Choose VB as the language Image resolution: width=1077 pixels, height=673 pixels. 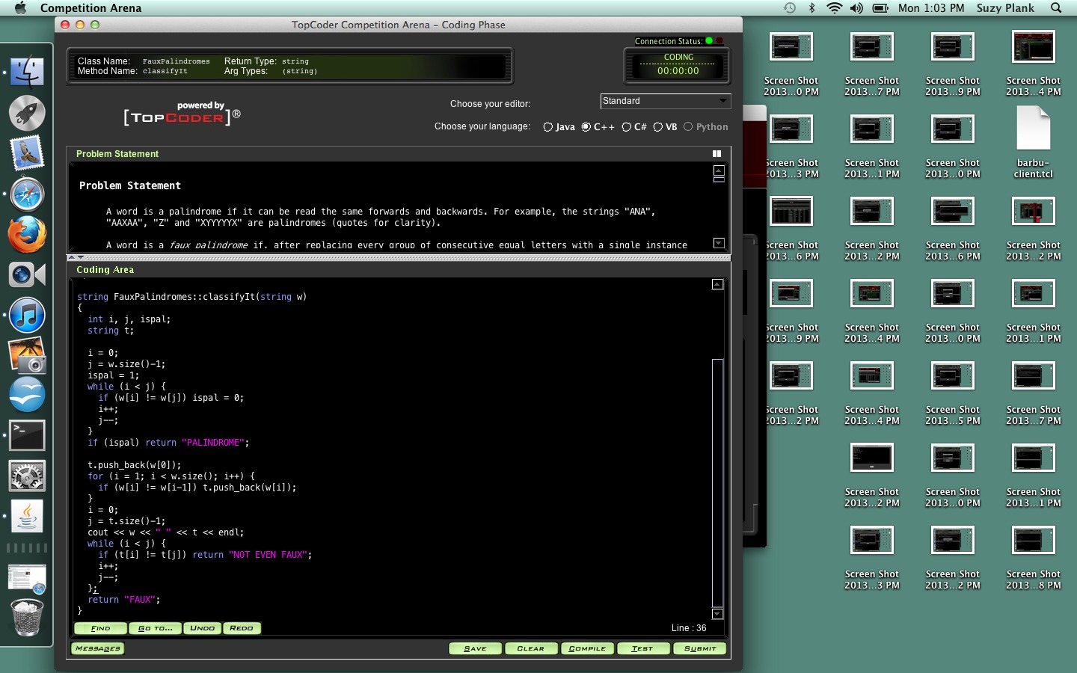658,127
